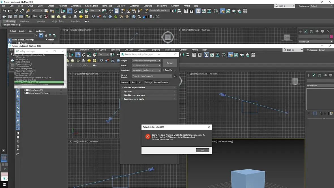Select the Move tool in the inner toolbar
The width and height of the screenshot is (334, 188).
tap(78, 55)
